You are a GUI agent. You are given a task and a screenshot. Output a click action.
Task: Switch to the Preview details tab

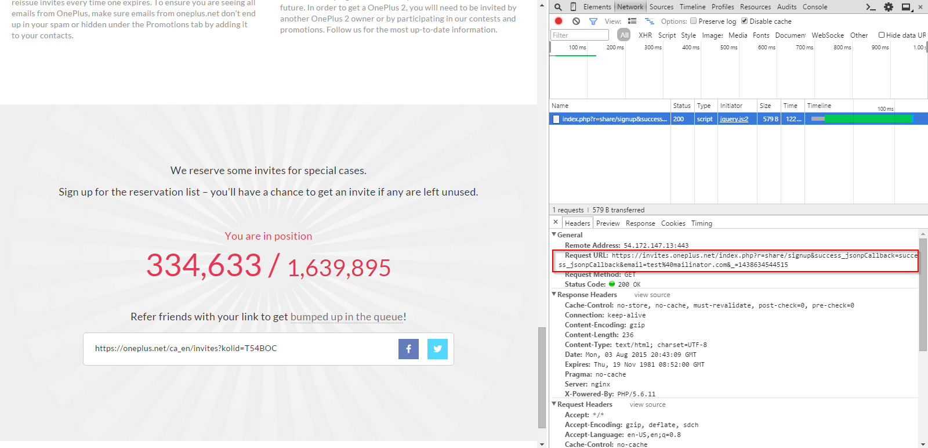[608, 223]
